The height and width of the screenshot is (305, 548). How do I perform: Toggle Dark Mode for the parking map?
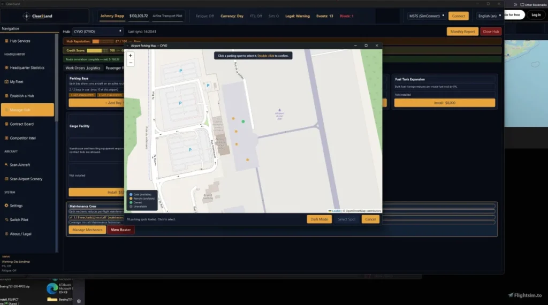coord(319,219)
